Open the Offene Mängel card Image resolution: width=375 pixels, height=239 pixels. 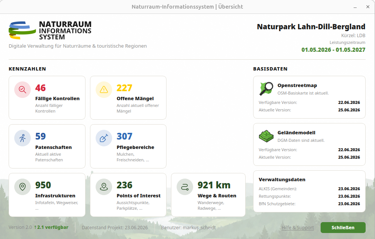pyautogui.click(x=128, y=98)
